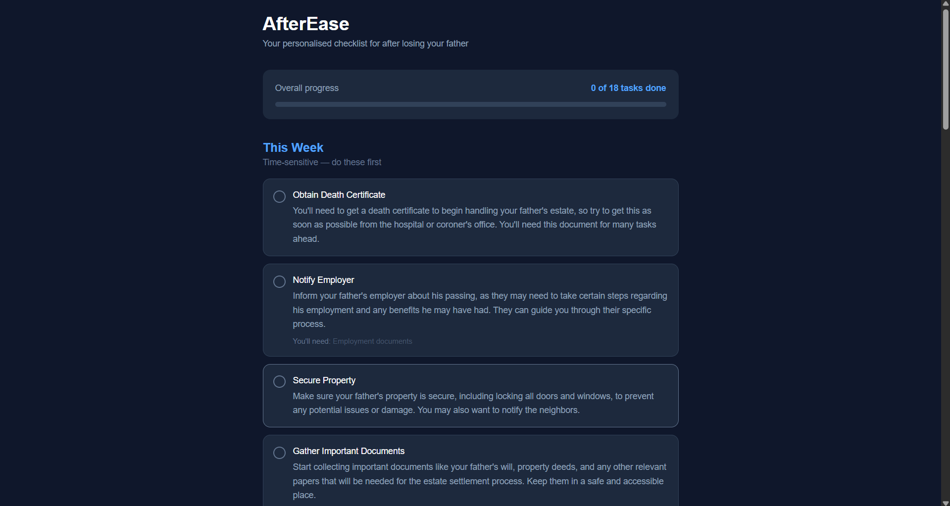Screen dimensions: 950x506
Task: Open the Secure Property task card
Action: coord(470,395)
